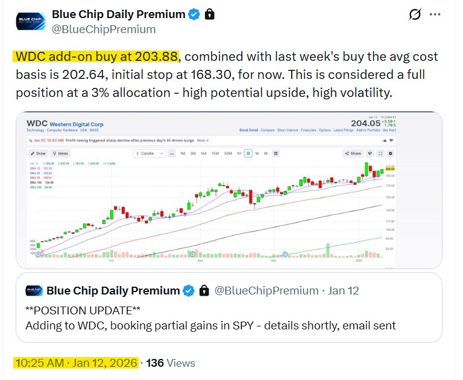The image size is (463, 380).
Task: Open the three-dot more options menu
Action: [x=435, y=14]
